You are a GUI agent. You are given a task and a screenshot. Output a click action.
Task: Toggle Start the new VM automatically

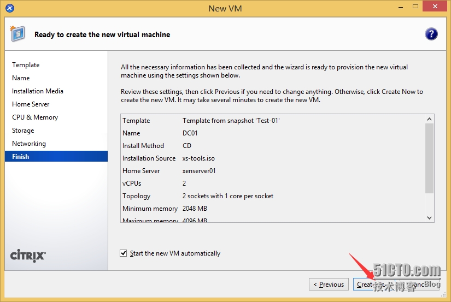[124, 253]
